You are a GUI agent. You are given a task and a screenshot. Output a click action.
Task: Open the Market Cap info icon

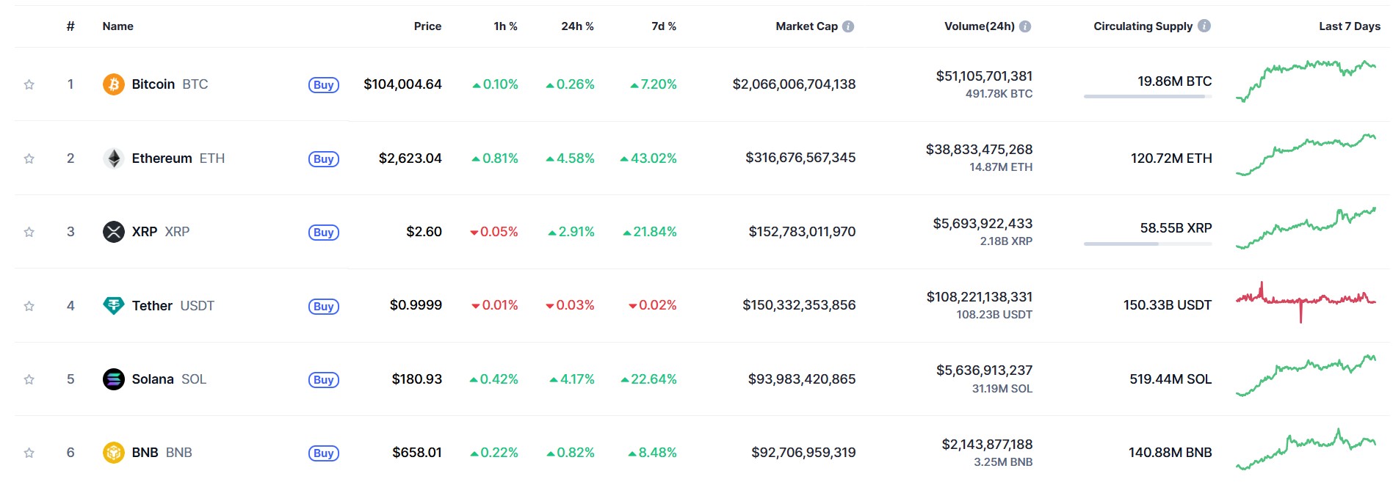(x=848, y=26)
